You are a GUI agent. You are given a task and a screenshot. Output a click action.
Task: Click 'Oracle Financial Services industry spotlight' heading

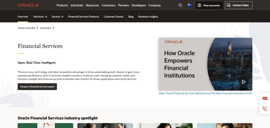(x=58, y=118)
